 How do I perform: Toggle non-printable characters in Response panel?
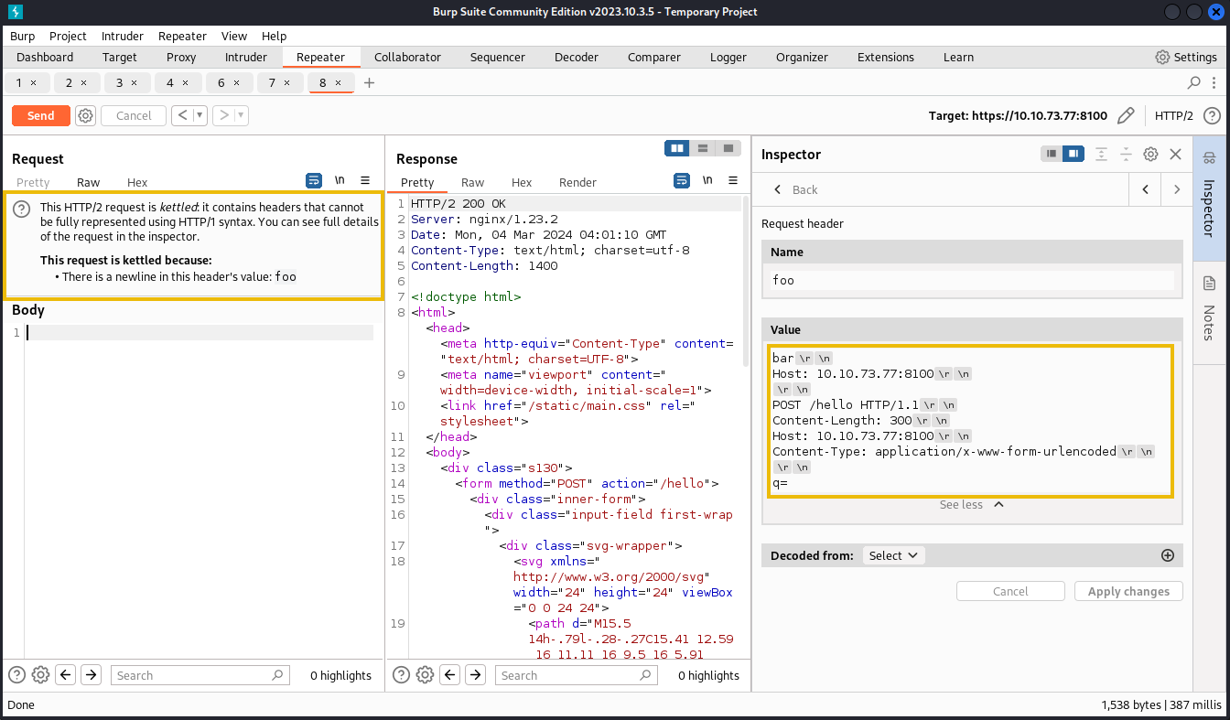[707, 180]
